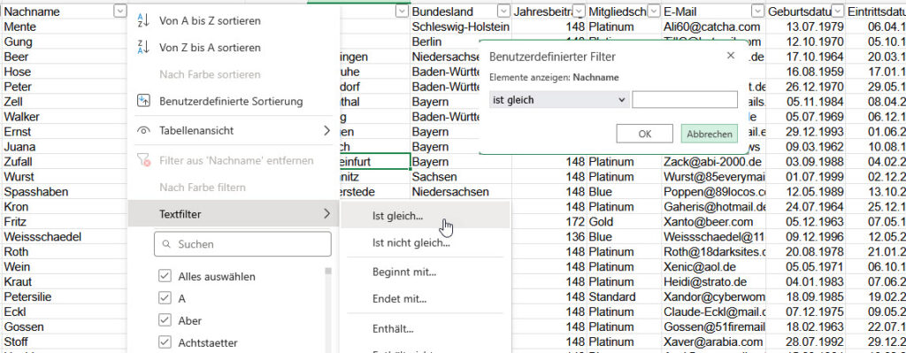Screen dimensions: 906x353
Task: Uncheck the Alles auswählen checkbox
Action: point(165,276)
